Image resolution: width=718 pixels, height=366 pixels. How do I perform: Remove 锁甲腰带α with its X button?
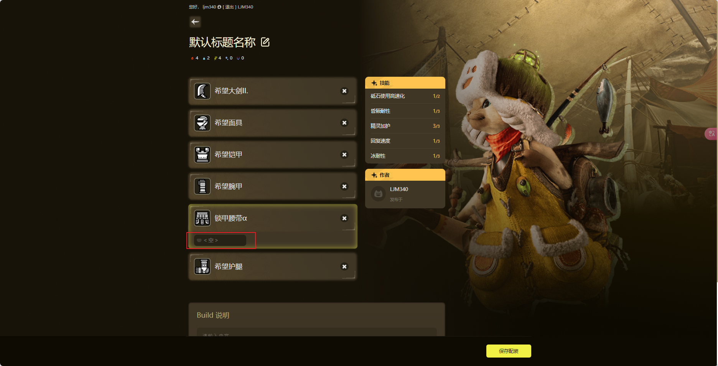(x=344, y=219)
